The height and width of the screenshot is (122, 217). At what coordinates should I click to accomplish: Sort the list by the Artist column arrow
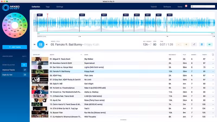point(81,55)
